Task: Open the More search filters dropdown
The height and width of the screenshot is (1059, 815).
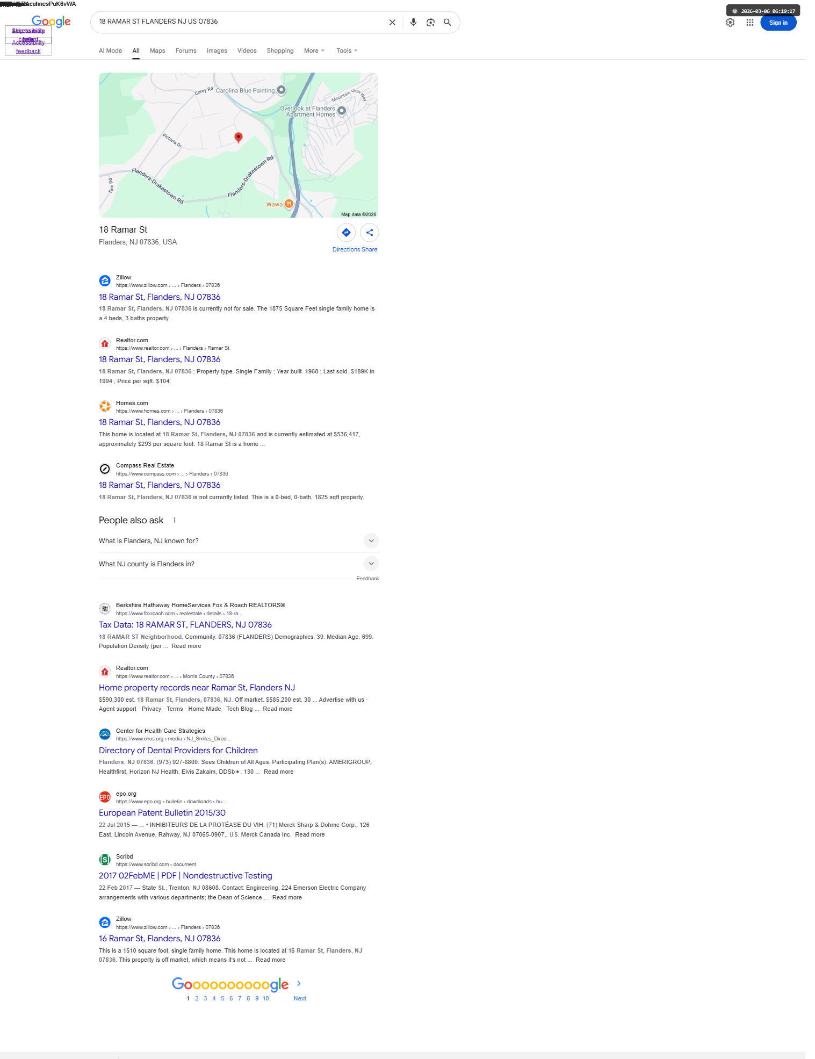Action: 314,51
